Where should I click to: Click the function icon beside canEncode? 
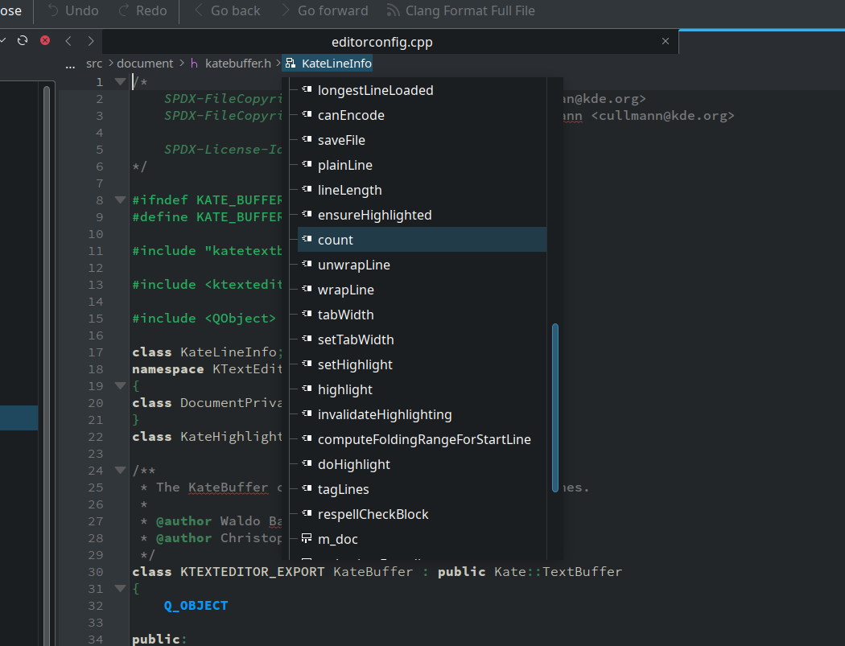coord(307,114)
